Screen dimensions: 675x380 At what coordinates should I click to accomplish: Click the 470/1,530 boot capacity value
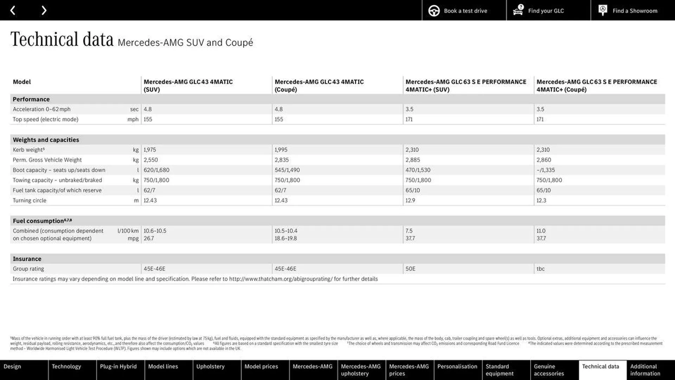coord(418,170)
